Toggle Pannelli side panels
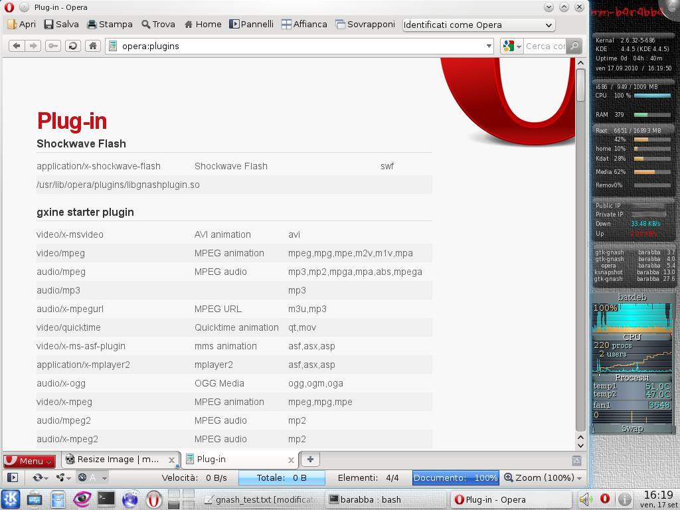 pyautogui.click(x=251, y=24)
